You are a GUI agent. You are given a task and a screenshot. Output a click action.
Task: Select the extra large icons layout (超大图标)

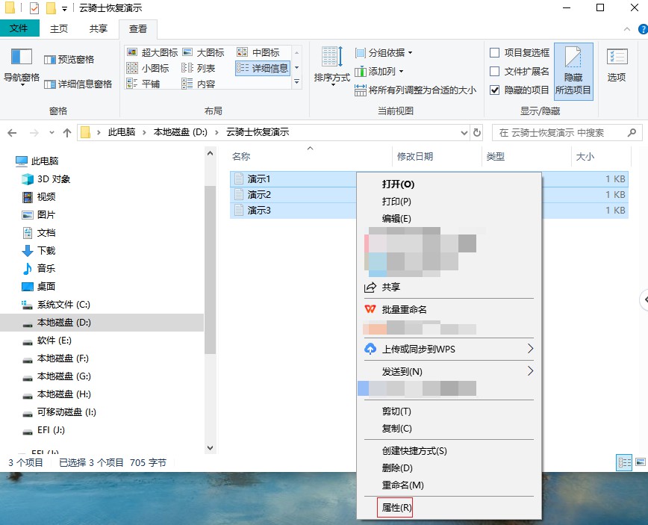152,52
